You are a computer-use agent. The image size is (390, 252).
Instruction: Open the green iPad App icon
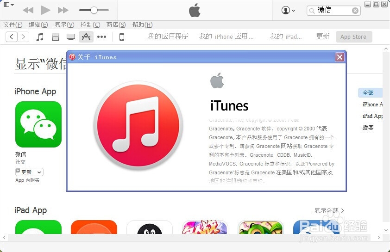click(x=38, y=227)
